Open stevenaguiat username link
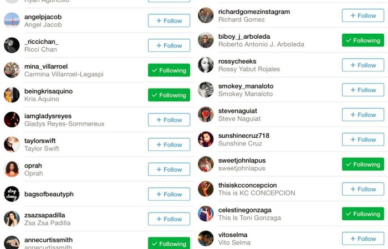Image resolution: width=388 pixels, height=249 pixels. point(238,111)
